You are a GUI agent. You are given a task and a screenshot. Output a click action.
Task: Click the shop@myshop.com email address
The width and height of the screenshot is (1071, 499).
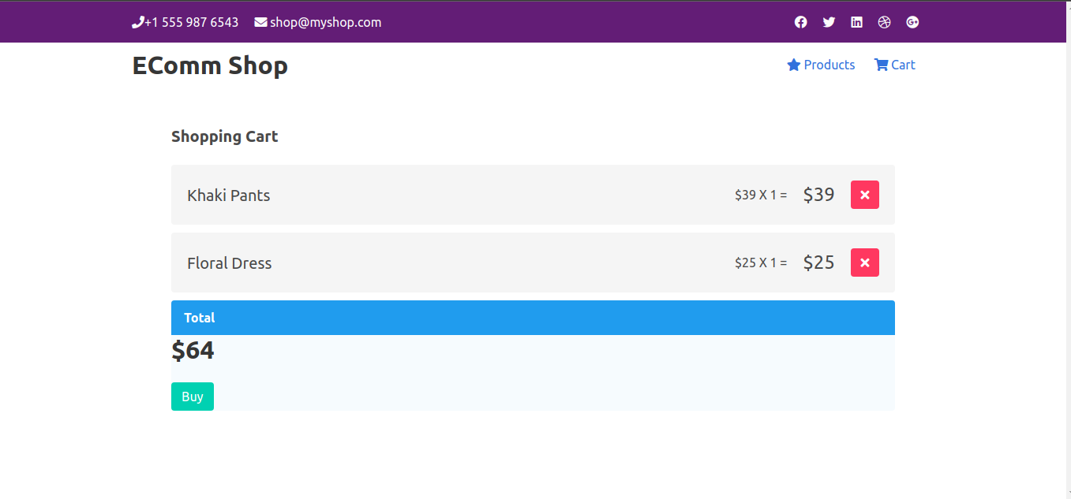tap(325, 22)
